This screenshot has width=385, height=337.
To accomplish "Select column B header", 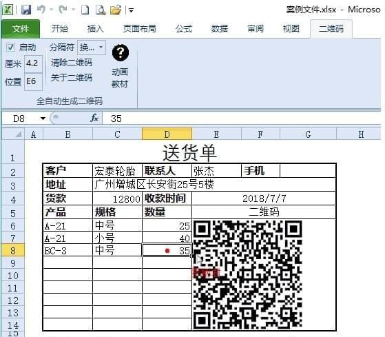I will coord(67,134).
